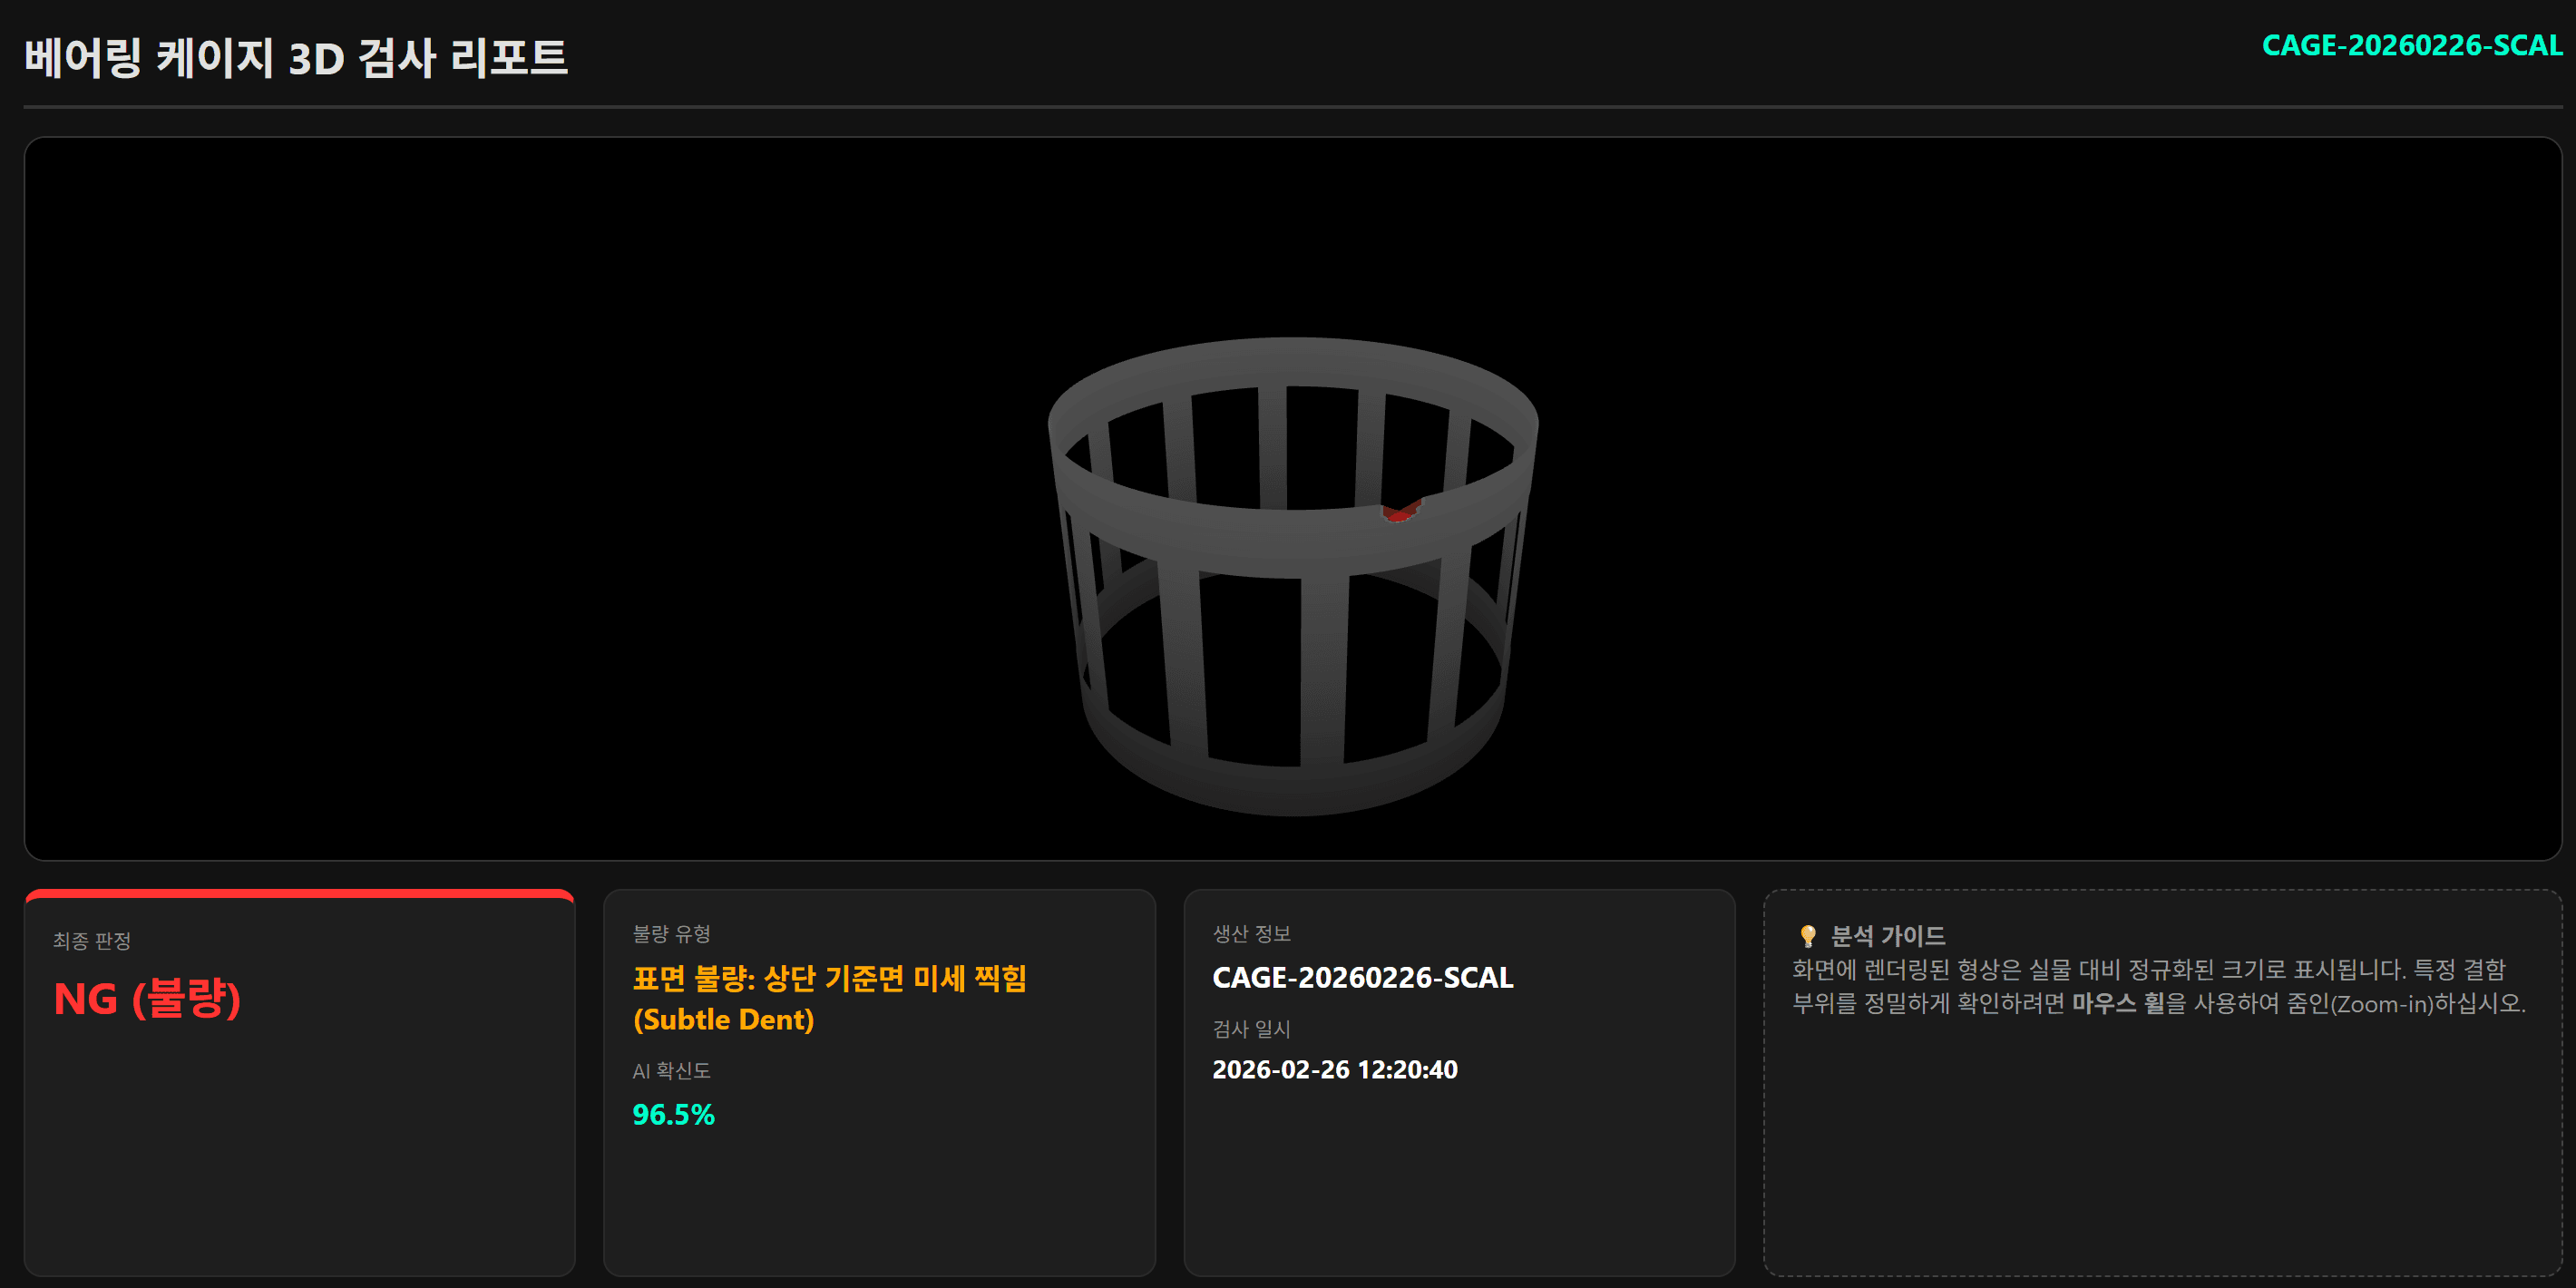Click the 생산 정보 label
The image size is (2576, 1288).
[x=1251, y=933]
